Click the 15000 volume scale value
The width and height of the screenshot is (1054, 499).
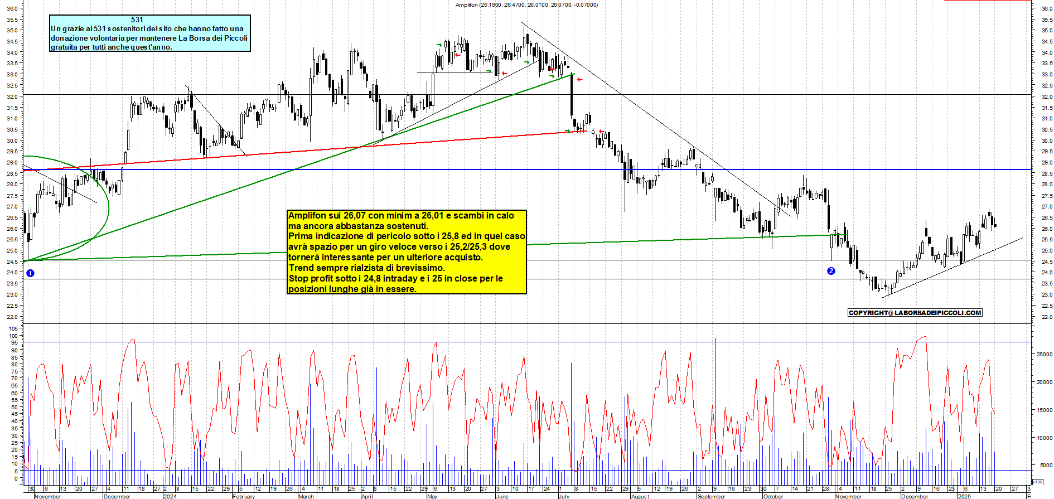[x=1045, y=410]
